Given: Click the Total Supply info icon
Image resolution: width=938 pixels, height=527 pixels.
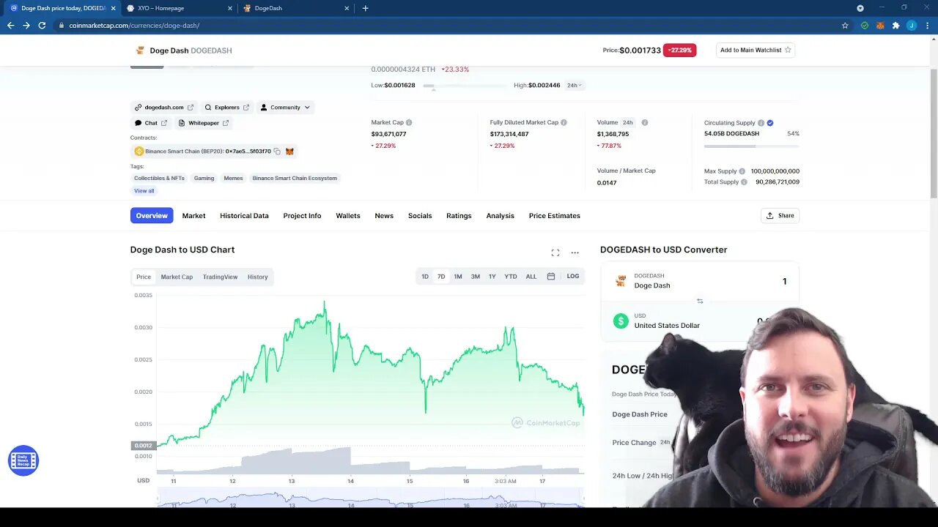Looking at the screenshot, I should point(744,182).
